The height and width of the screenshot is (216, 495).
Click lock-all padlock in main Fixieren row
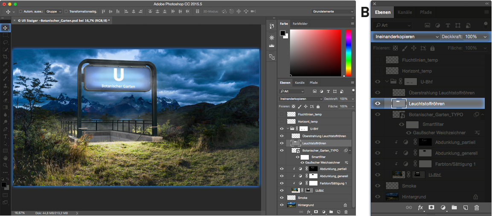318,107
